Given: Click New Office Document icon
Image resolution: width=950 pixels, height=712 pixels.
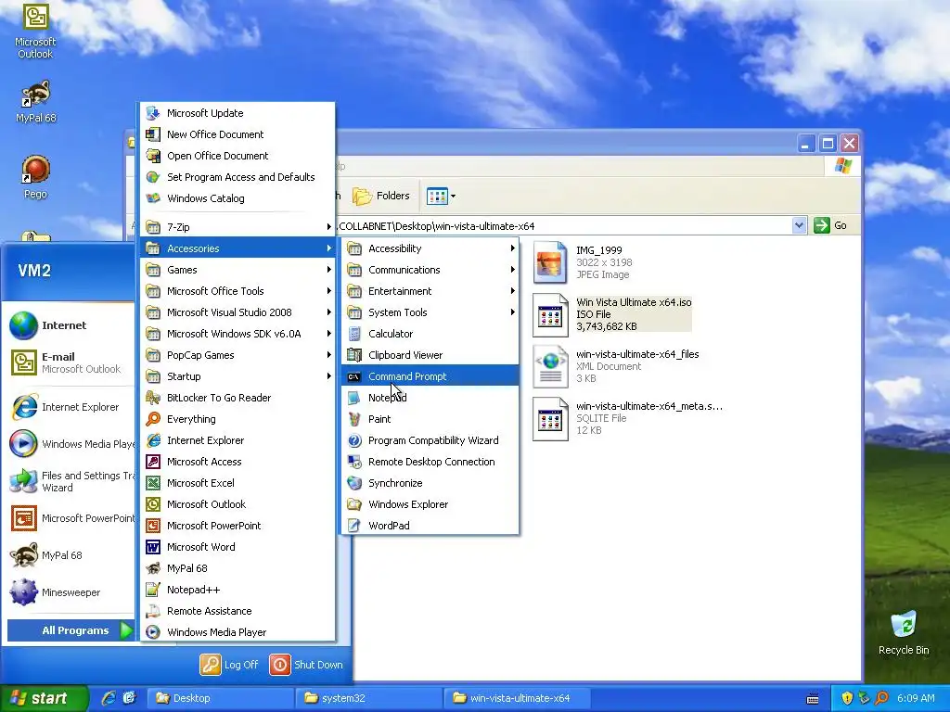Looking at the screenshot, I should pyautogui.click(x=153, y=133).
